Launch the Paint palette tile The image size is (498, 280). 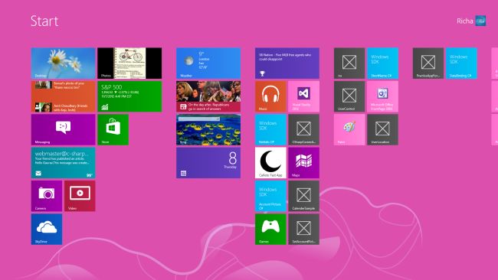coord(349,130)
